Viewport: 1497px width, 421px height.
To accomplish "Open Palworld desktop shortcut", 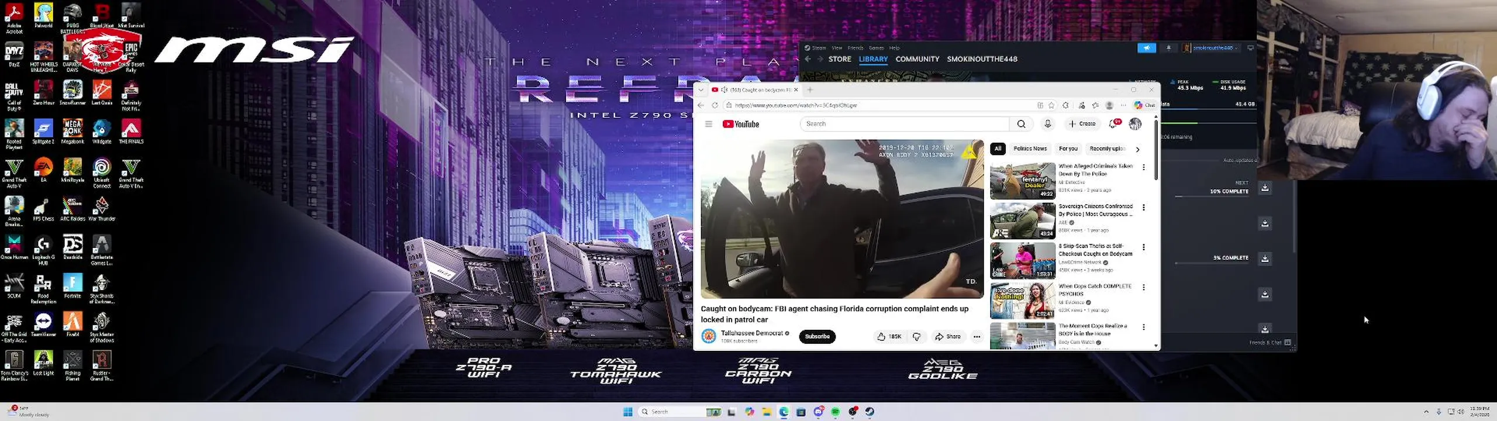I will click(43, 15).
